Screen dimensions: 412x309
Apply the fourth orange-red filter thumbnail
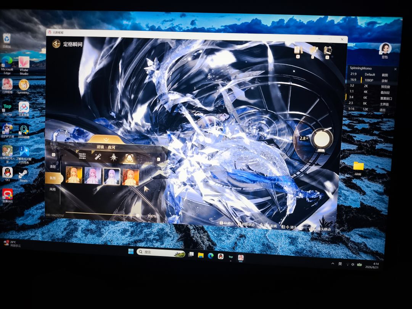pos(130,178)
